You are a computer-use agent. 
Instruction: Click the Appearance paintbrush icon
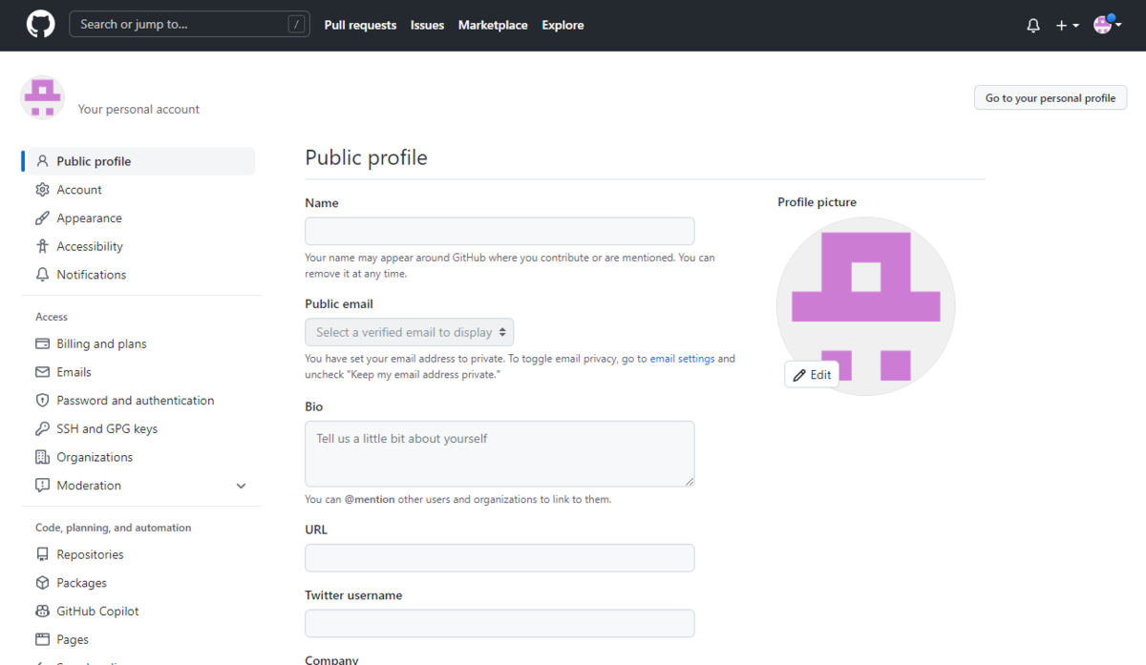pyautogui.click(x=42, y=218)
